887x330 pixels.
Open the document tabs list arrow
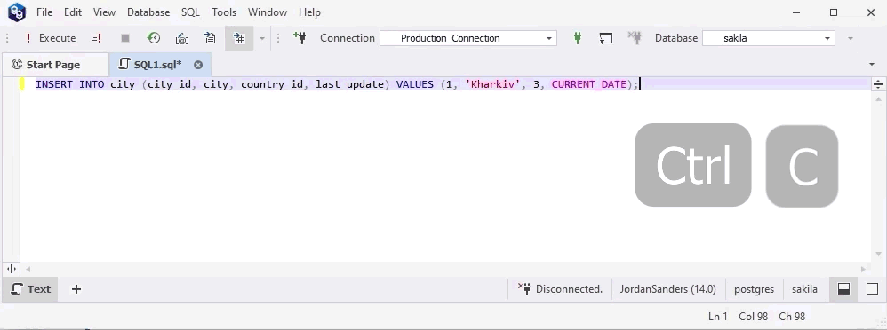point(872,65)
